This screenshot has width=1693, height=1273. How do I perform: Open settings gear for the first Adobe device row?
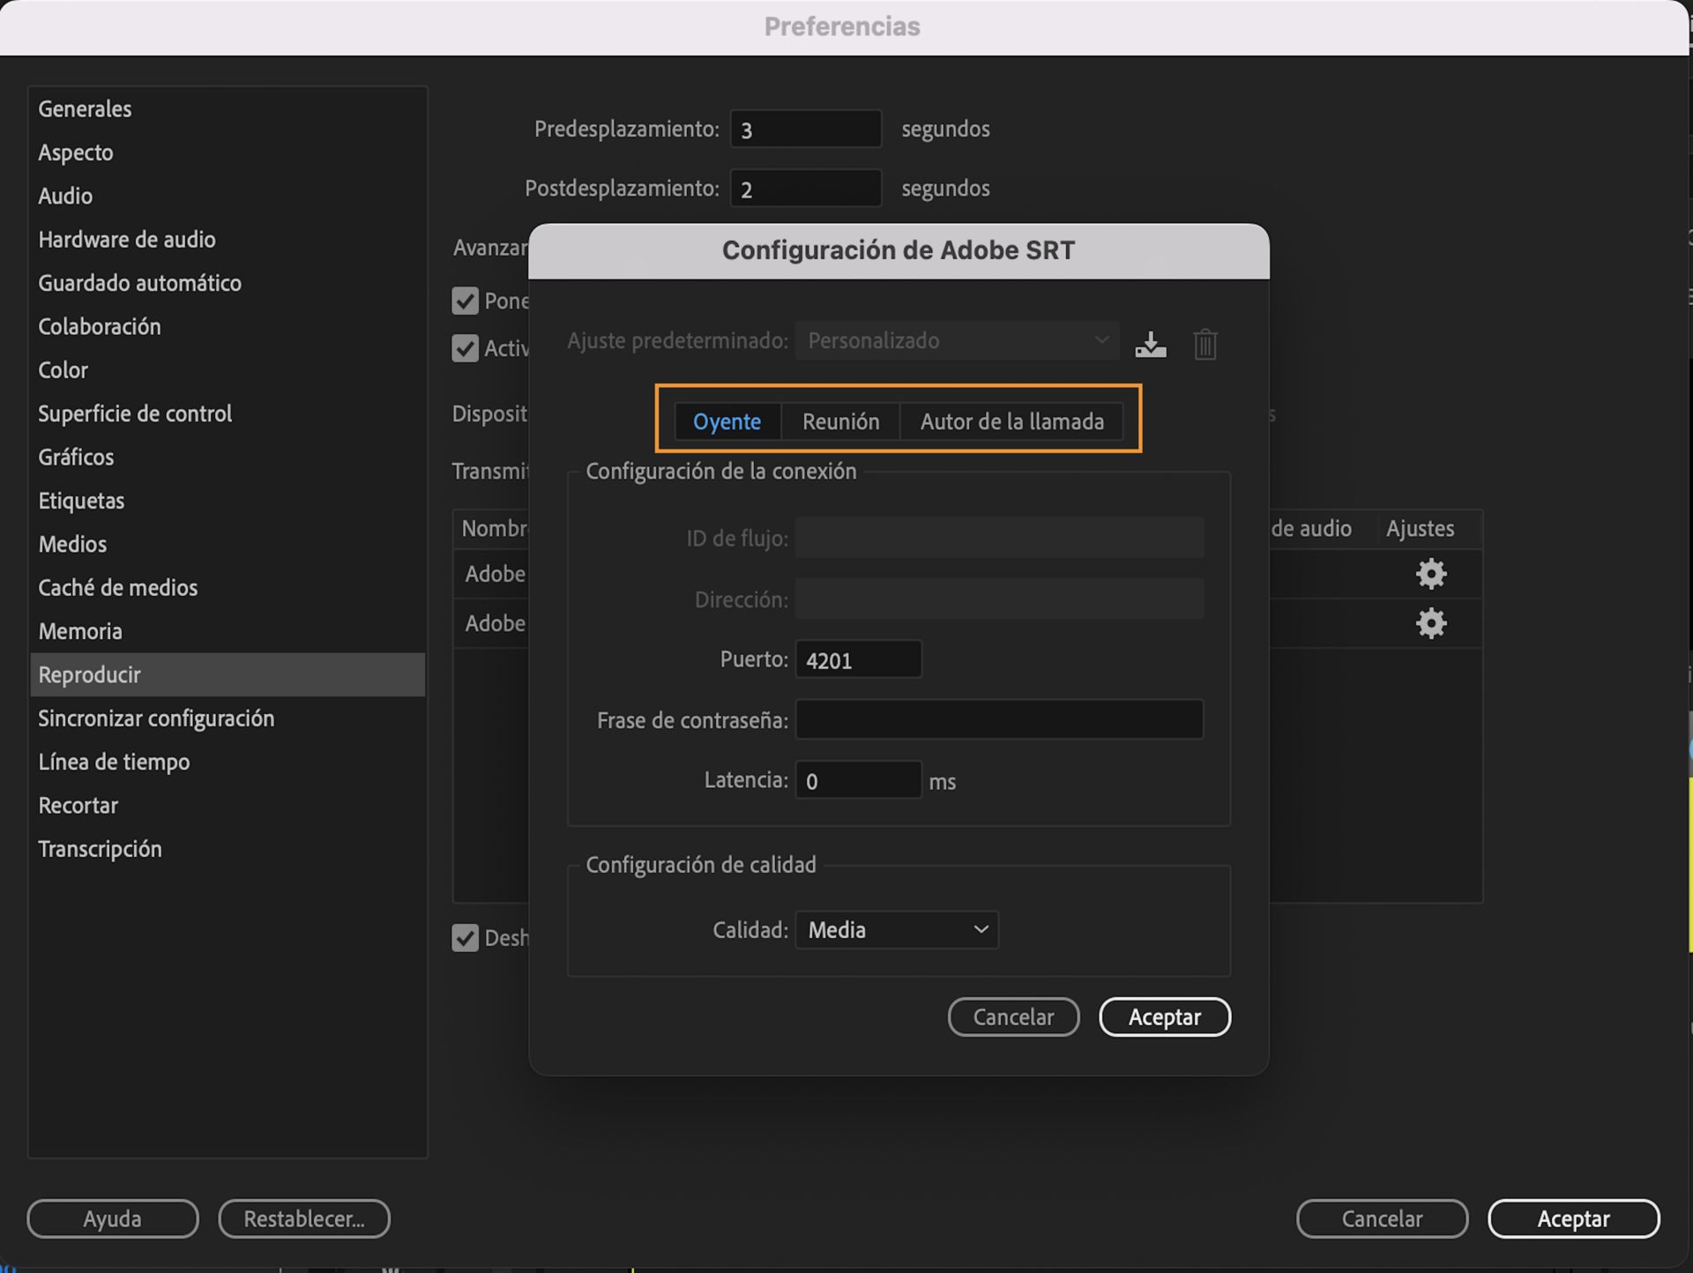tap(1430, 574)
